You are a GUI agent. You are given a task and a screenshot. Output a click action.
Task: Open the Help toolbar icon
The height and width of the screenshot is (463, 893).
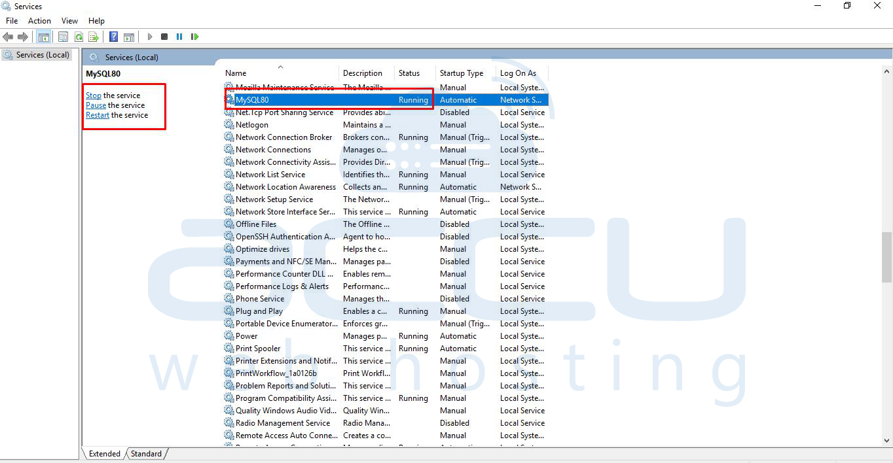pos(114,37)
